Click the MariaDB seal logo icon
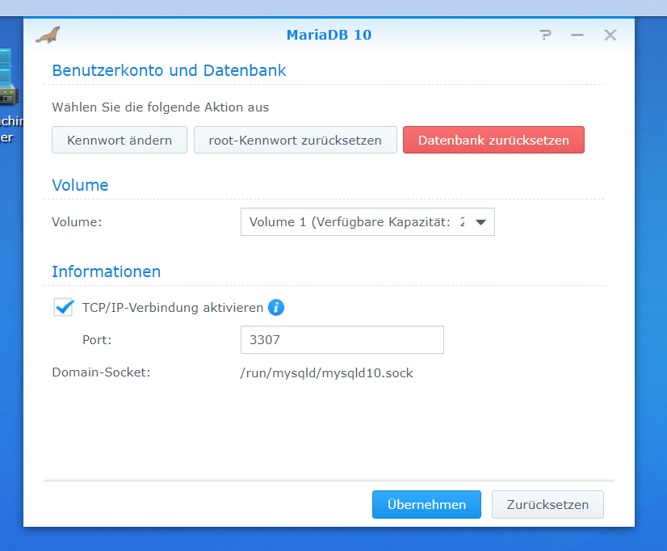The height and width of the screenshot is (551, 667). coord(48,35)
